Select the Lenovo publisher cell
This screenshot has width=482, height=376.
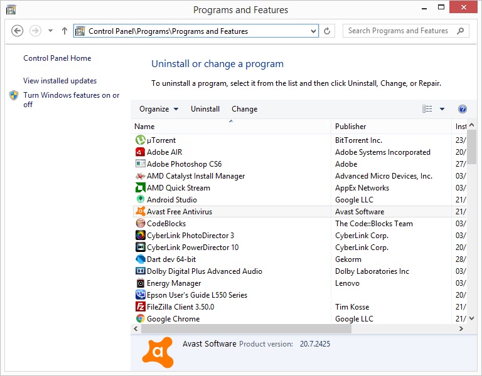(x=347, y=283)
